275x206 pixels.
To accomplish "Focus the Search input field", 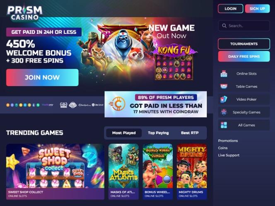I will [x=244, y=26].
